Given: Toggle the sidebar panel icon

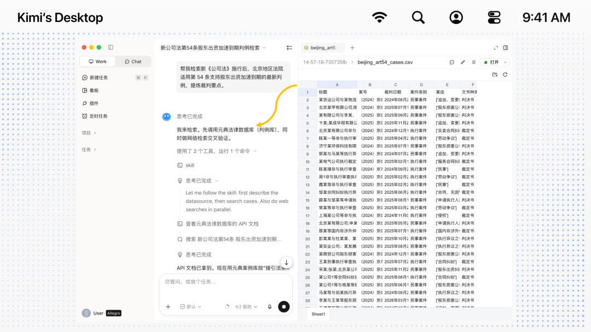Looking at the screenshot, I should [x=111, y=48].
